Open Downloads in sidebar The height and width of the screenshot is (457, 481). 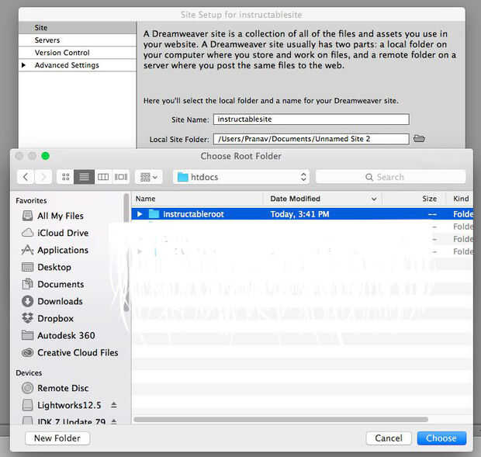tap(52, 302)
